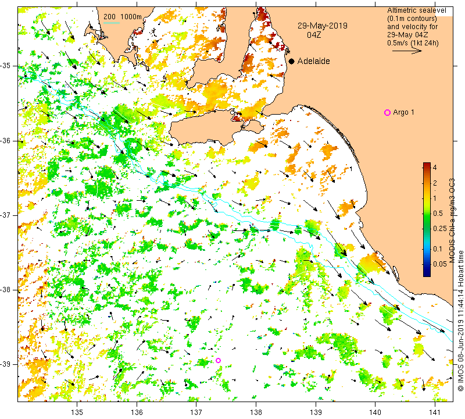
Task: Click the 0.5m/s velocity scale arrow
Action: click(407, 51)
